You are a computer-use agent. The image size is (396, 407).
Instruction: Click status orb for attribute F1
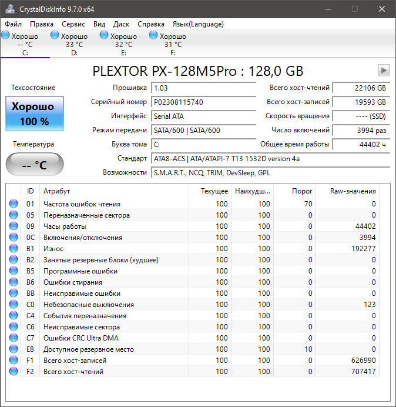pyautogui.click(x=14, y=360)
